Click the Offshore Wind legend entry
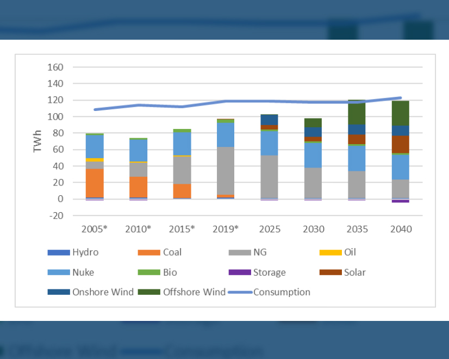Screen dimensions: 449x359 coord(181,292)
